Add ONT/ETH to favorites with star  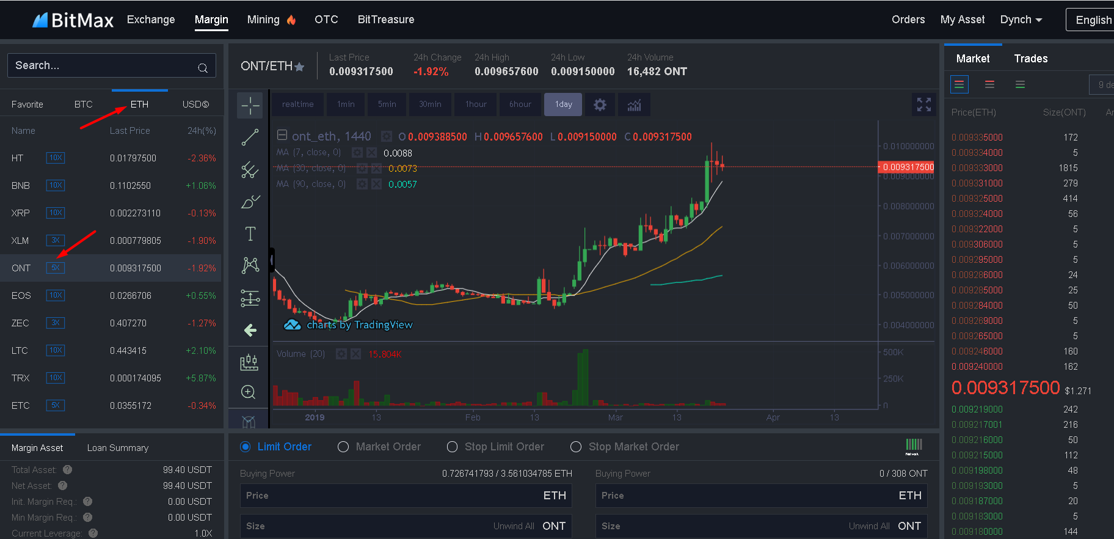tap(299, 67)
